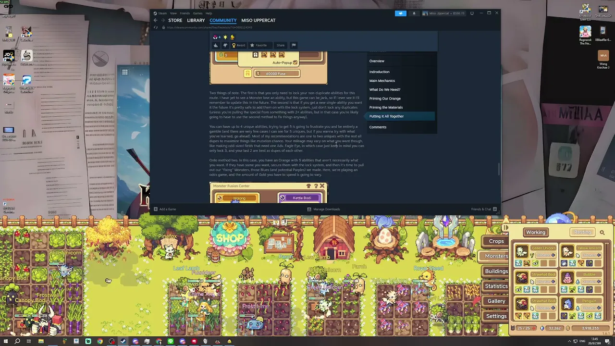Switch to the LIBRARY tab
615x346 pixels.
(x=196, y=20)
